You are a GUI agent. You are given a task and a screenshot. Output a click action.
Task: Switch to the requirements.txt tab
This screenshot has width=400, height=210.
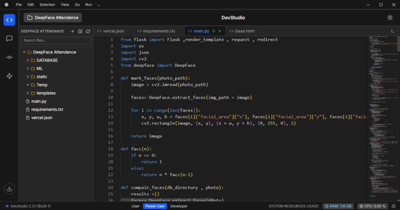coord(159,31)
